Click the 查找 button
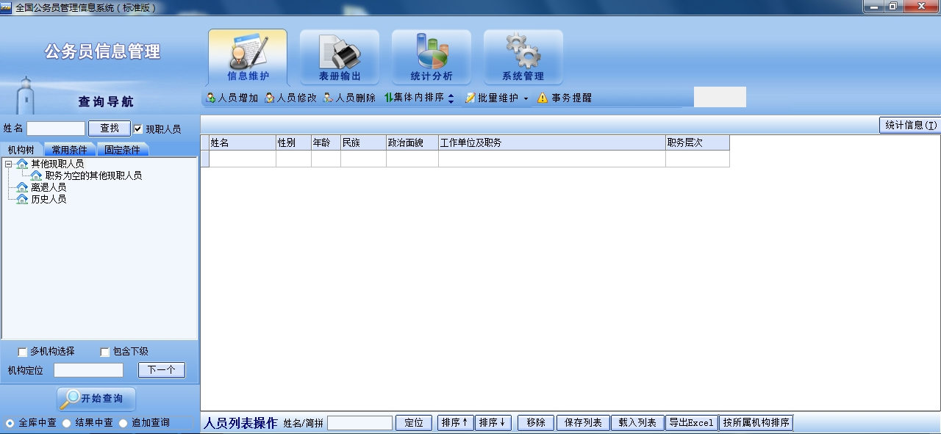 point(110,129)
